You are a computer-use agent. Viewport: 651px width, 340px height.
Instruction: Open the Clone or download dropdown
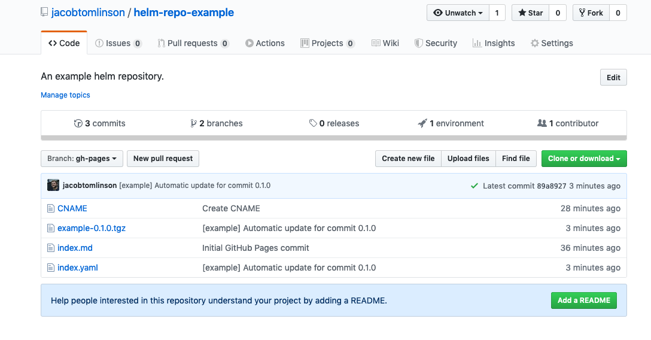pyautogui.click(x=584, y=159)
